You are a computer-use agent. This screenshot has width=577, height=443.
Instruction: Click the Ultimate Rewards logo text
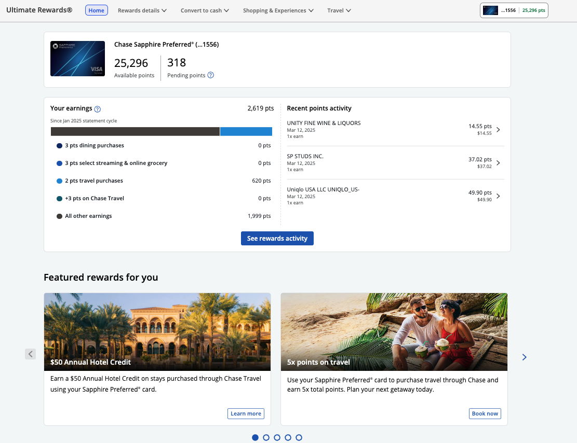click(39, 10)
